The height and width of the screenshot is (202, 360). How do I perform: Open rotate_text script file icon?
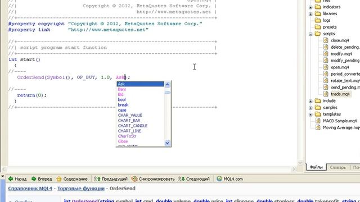[326, 81]
